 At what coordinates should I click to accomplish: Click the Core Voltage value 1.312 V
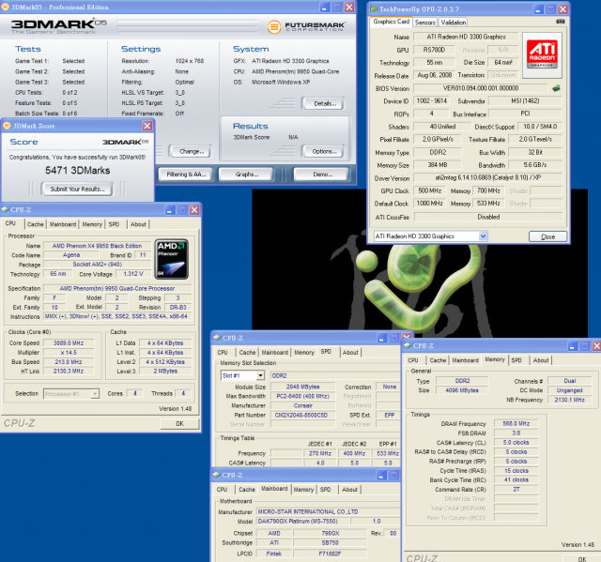tap(133, 274)
